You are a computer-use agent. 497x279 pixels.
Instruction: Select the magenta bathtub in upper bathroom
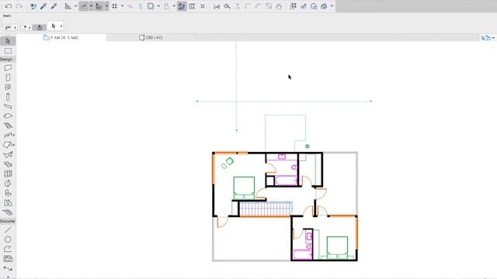[287, 181]
